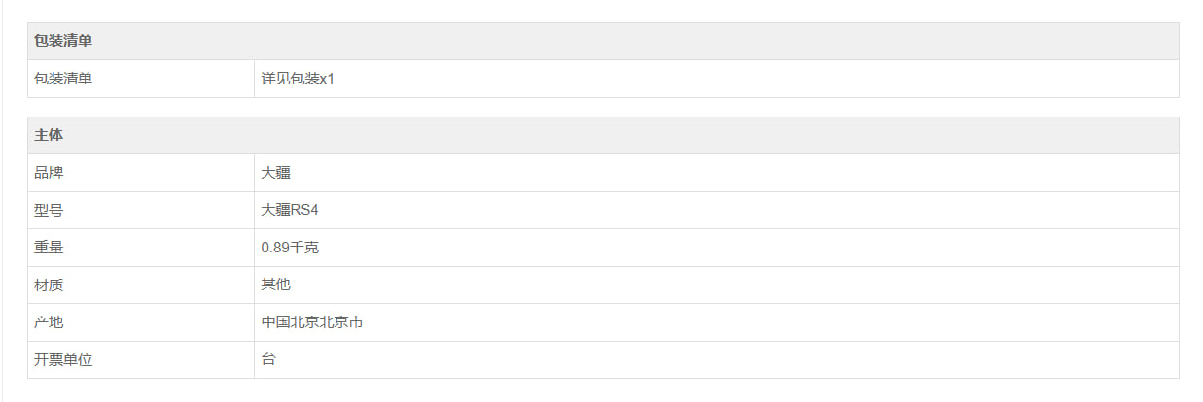The image size is (1203, 402).
Task: Click the 详见包装x1 value text
Action: tap(298, 79)
